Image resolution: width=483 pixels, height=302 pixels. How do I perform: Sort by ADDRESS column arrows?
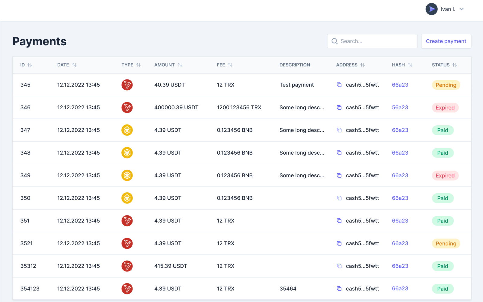(363, 65)
